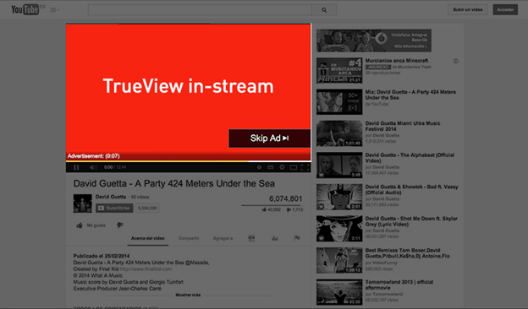Click the 5,364,036 subscriber count box

(147, 208)
